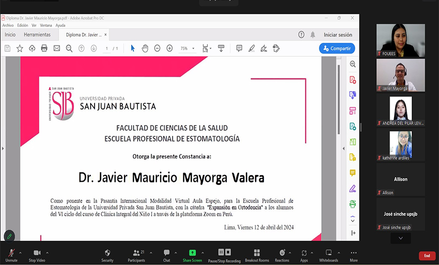Open the stamp tool icon
The image size is (439, 265).
click(x=276, y=48)
